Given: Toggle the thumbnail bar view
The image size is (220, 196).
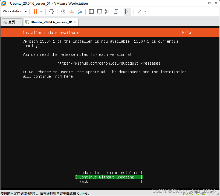Looking at the screenshot, I should pos(100,11).
